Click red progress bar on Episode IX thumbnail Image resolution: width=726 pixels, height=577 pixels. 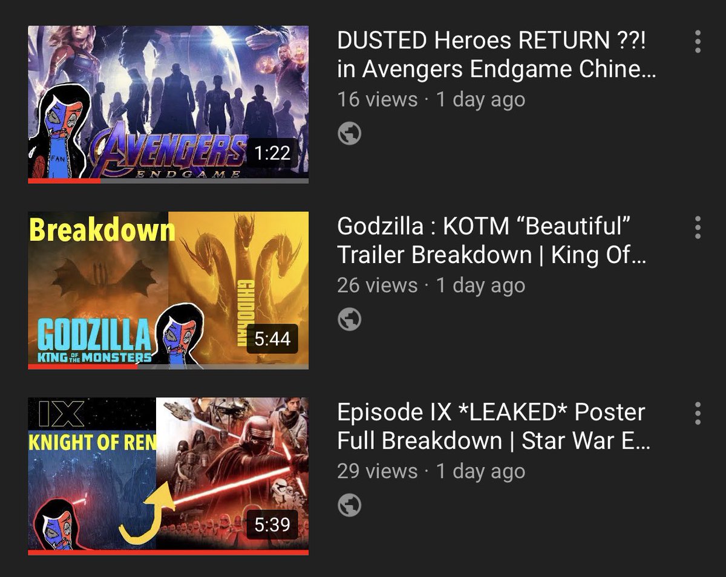click(168, 552)
